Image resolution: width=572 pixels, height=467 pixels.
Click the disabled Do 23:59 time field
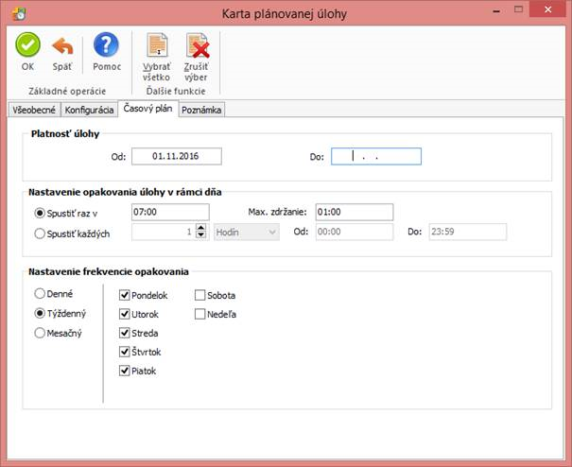pyautogui.click(x=468, y=232)
